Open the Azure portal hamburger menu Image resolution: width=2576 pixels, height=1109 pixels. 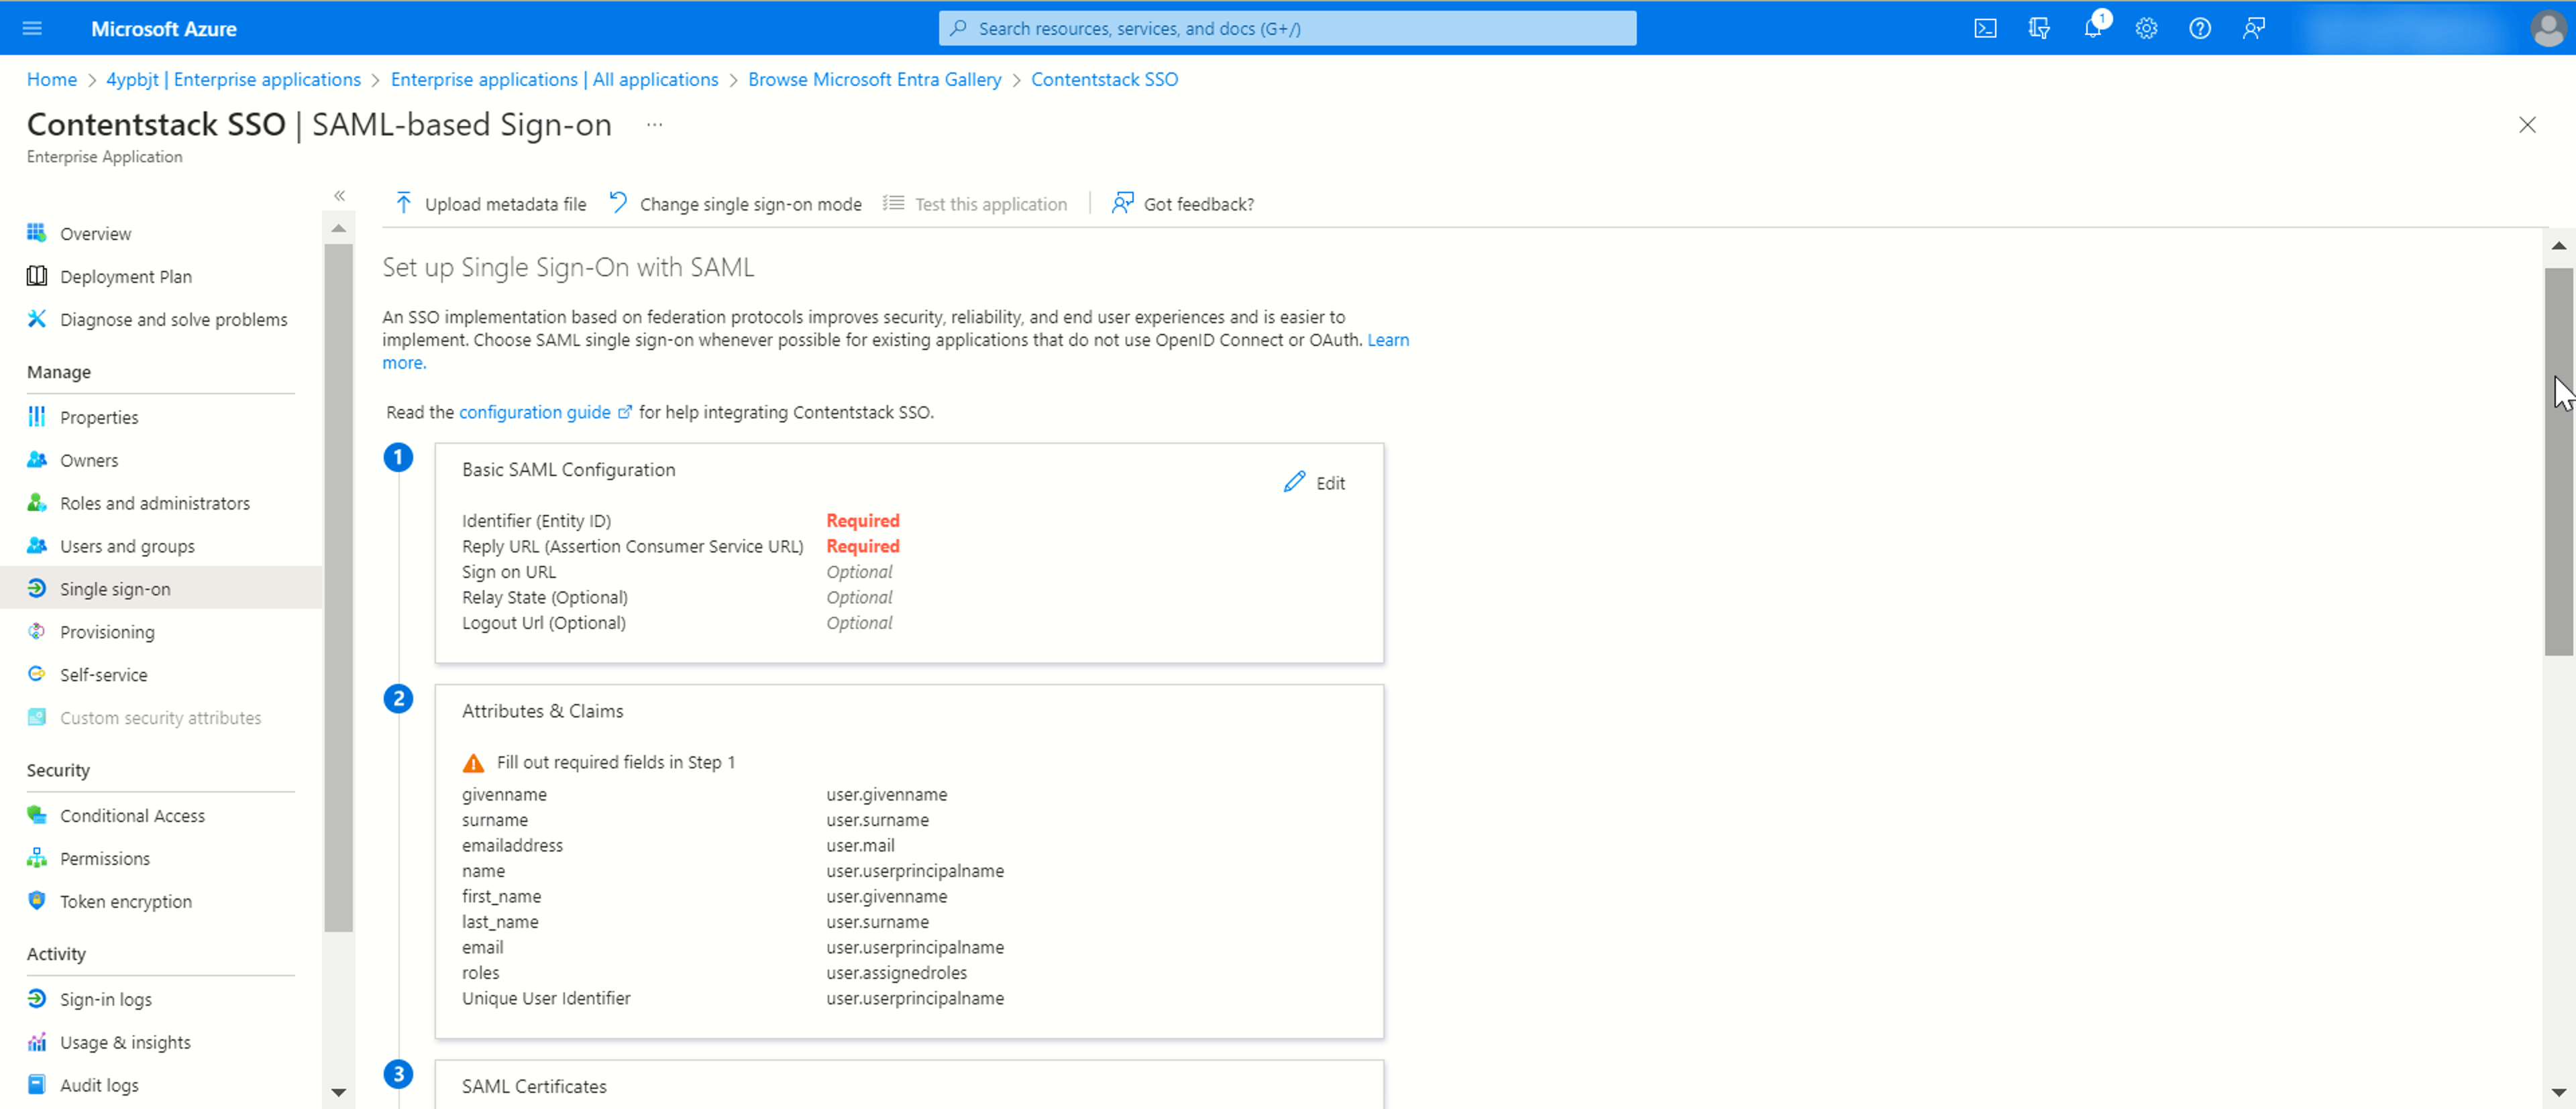point(32,28)
